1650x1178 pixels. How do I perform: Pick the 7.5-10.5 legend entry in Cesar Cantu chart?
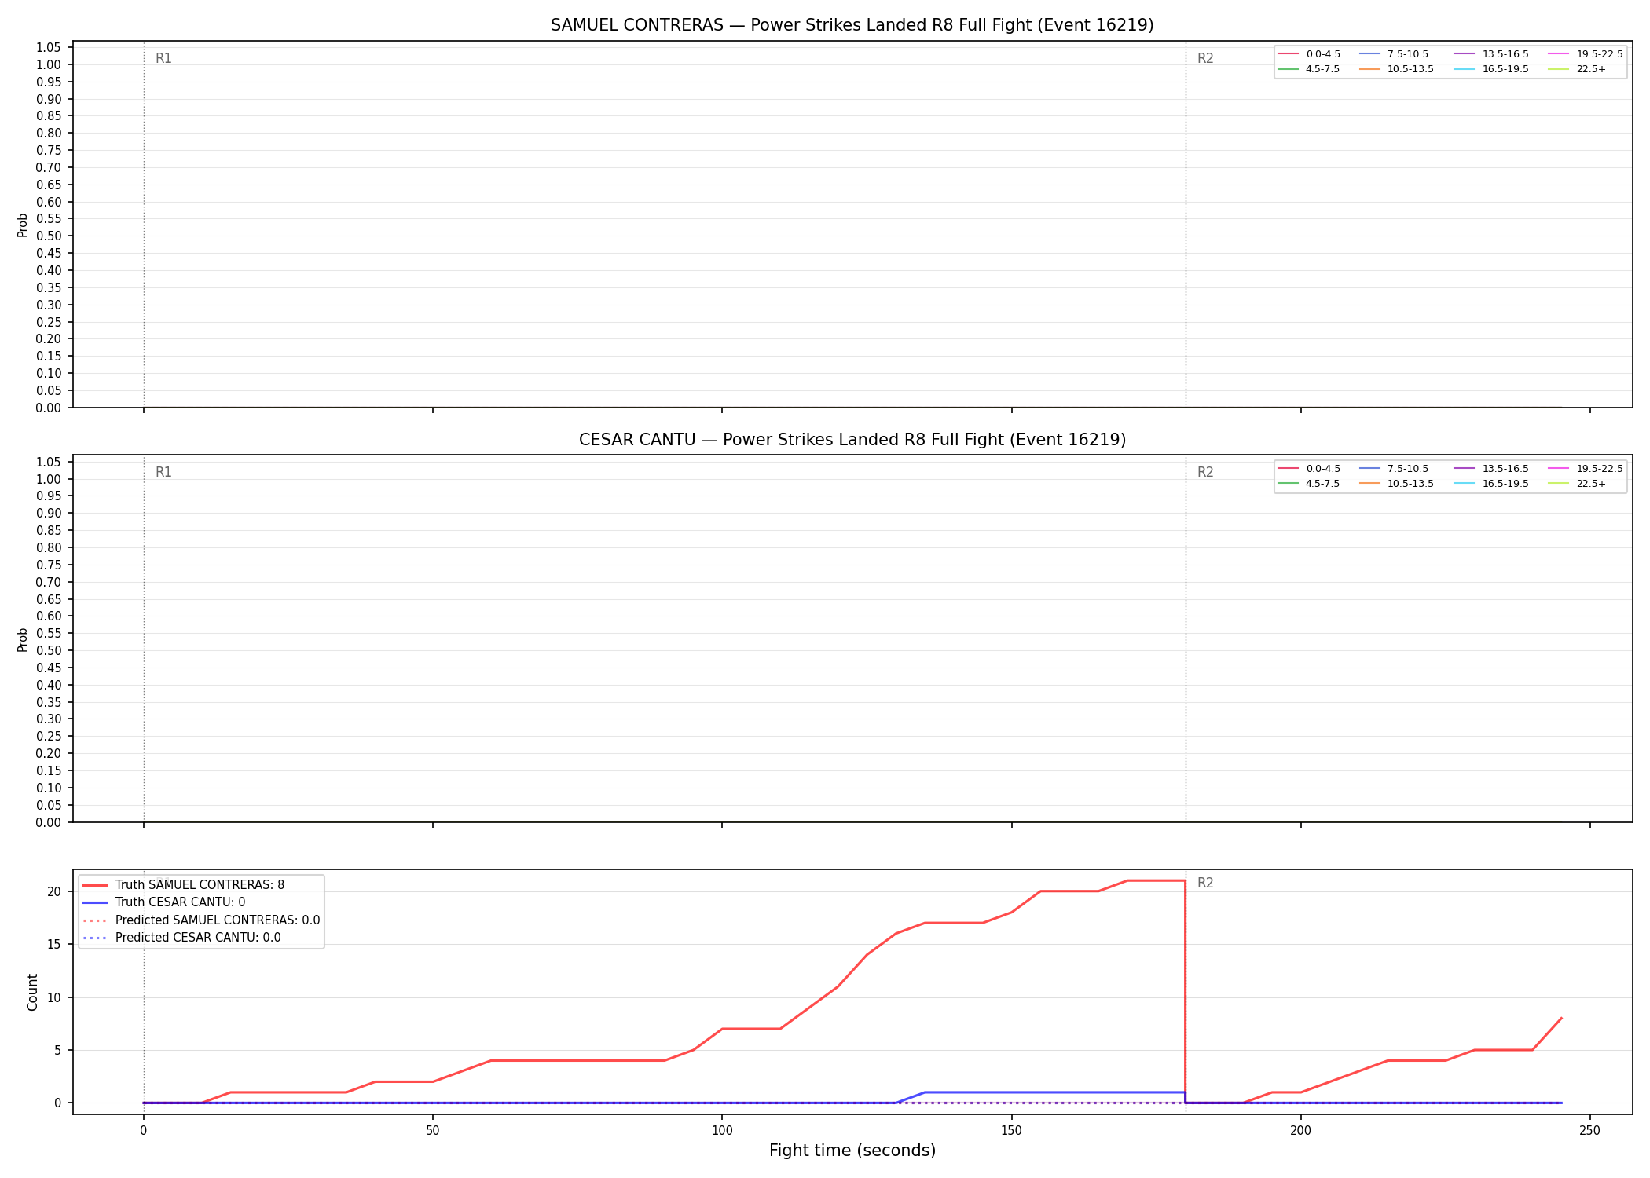click(x=1394, y=469)
